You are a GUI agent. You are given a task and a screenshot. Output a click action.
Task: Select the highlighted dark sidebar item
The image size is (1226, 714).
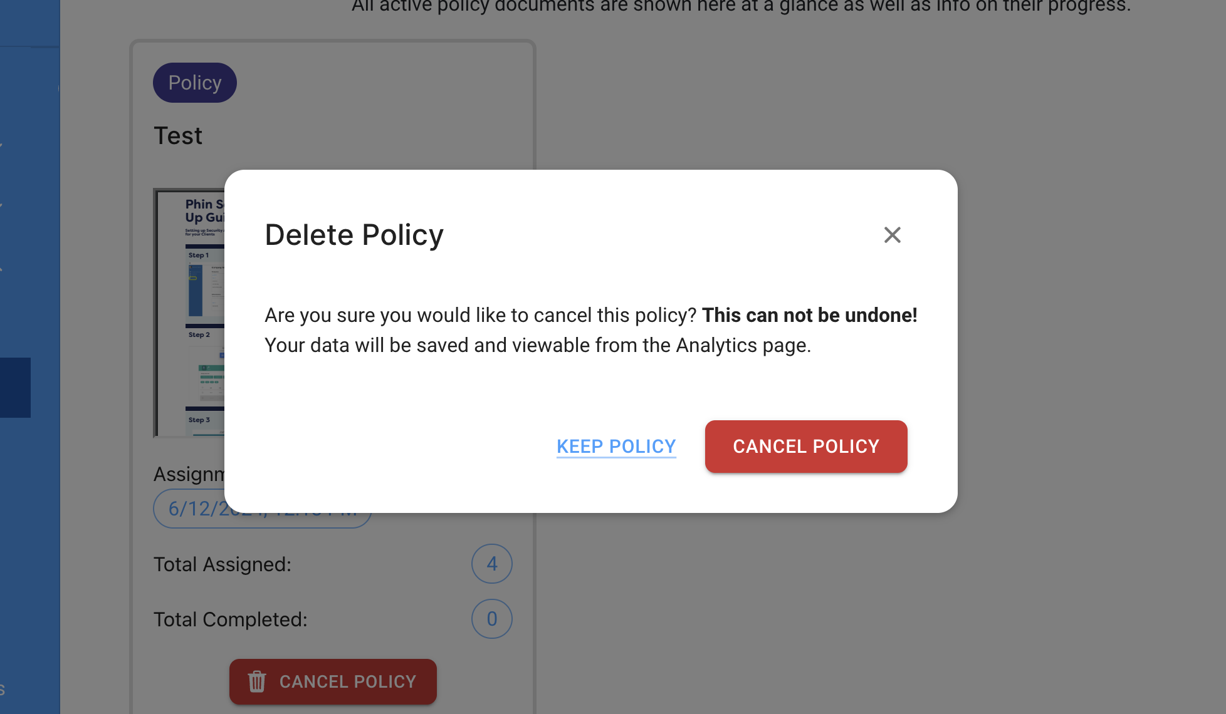[x=15, y=388]
